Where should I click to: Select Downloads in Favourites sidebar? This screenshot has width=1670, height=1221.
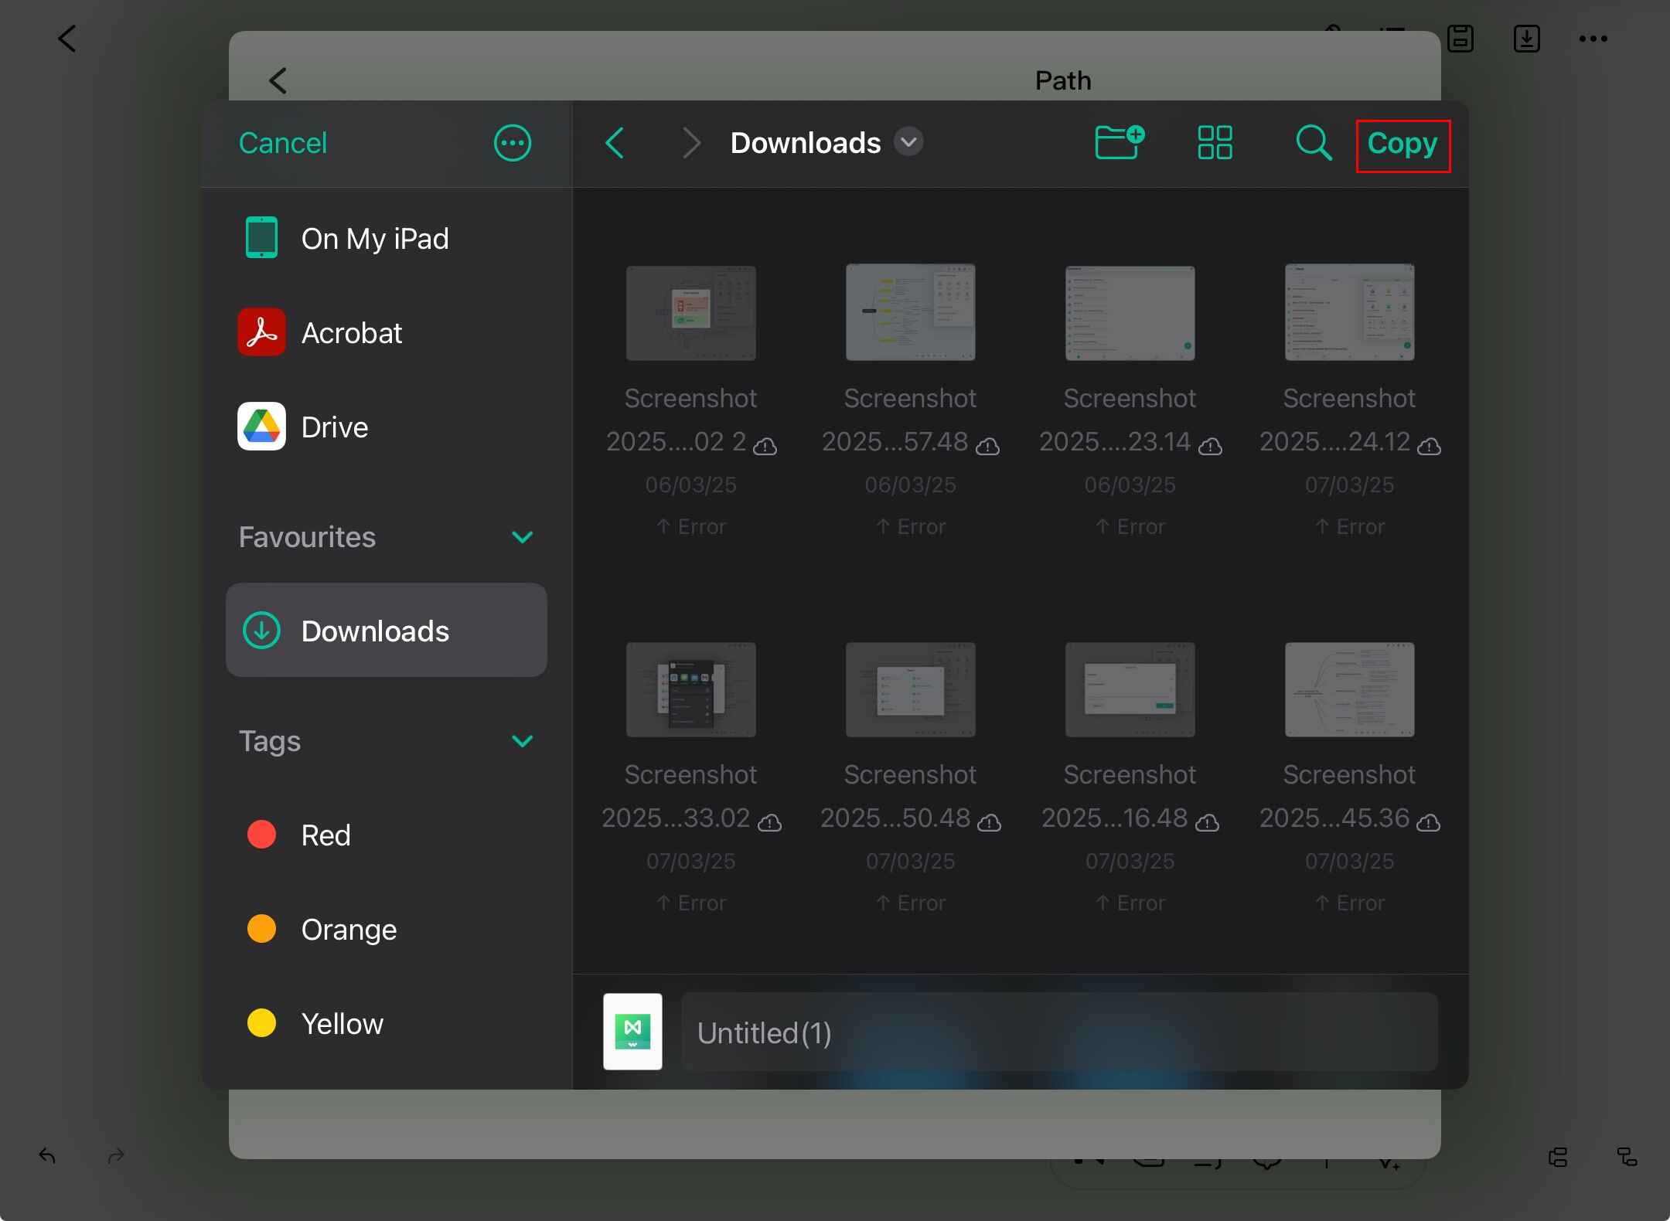pos(387,631)
